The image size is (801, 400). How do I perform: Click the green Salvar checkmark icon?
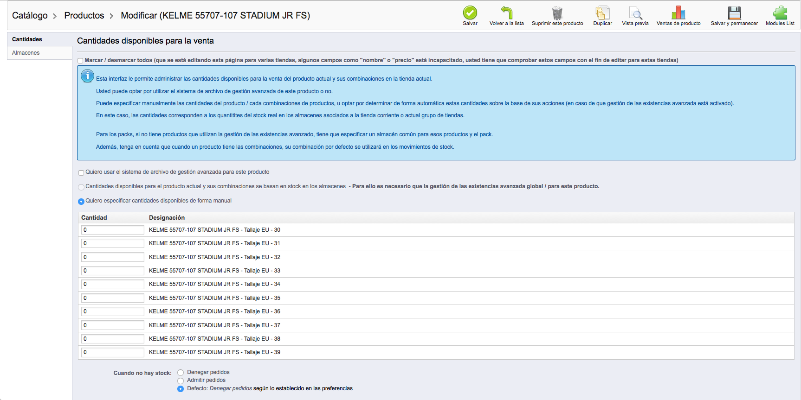[x=470, y=13]
